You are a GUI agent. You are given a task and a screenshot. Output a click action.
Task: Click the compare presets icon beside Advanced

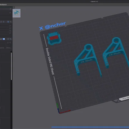[x=8, y=39]
